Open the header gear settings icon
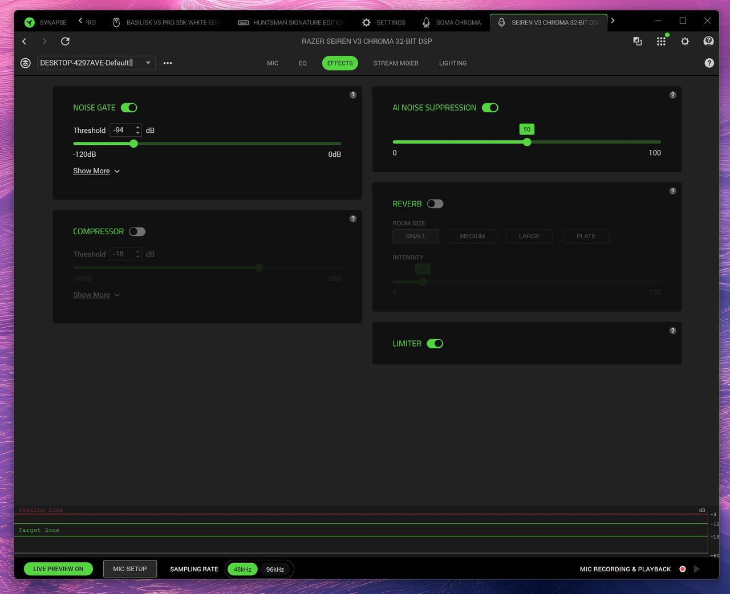730x594 pixels. [685, 41]
